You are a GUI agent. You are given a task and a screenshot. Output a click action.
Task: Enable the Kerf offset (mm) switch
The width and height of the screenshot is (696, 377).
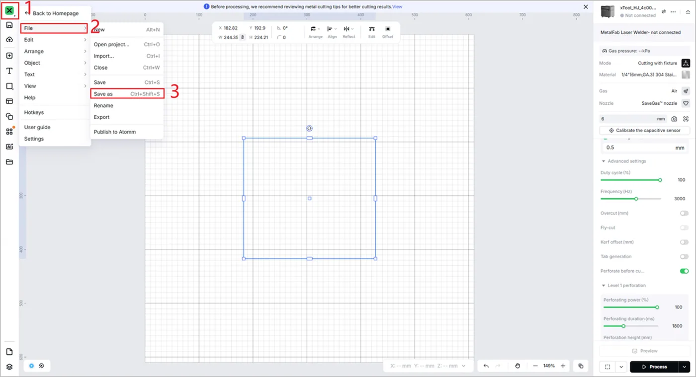685,242
